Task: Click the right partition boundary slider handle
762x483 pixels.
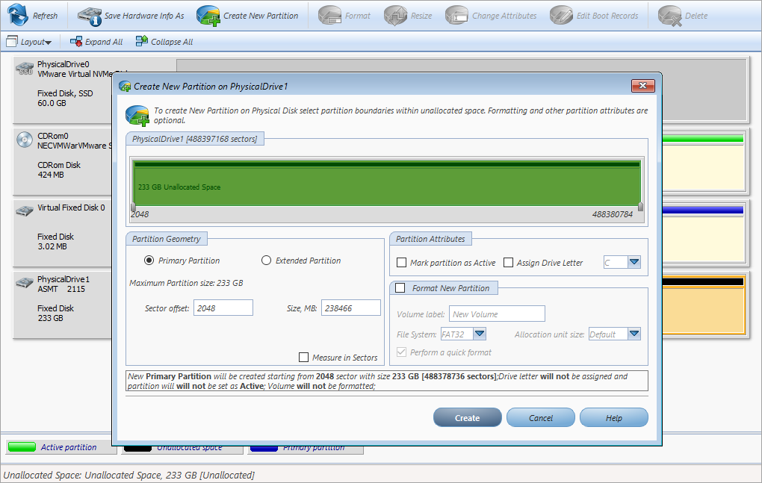Action: click(640, 207)
